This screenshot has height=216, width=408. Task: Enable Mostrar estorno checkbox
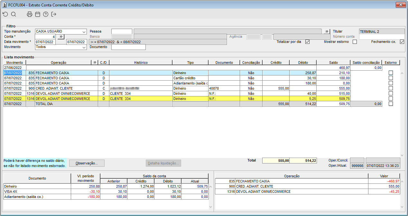coord(355,42)
